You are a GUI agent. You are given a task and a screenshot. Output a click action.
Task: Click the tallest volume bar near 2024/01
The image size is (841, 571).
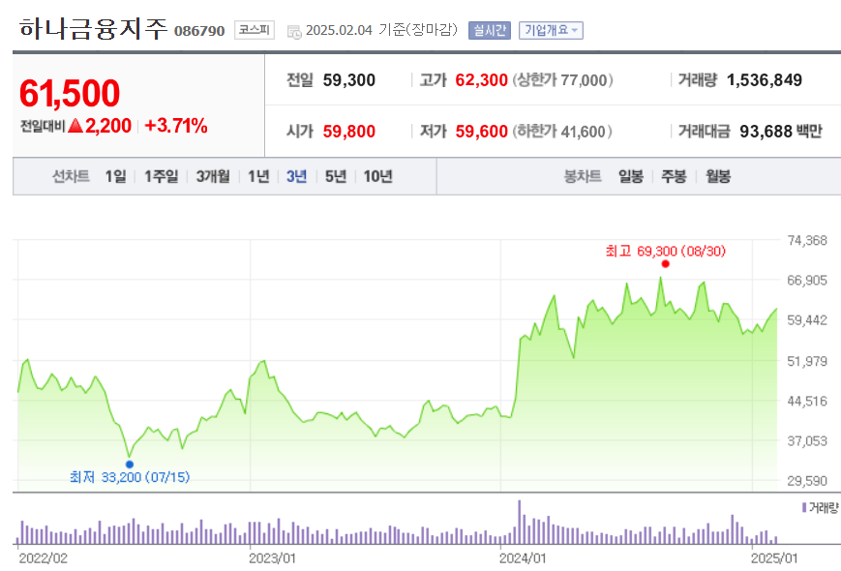519,523
